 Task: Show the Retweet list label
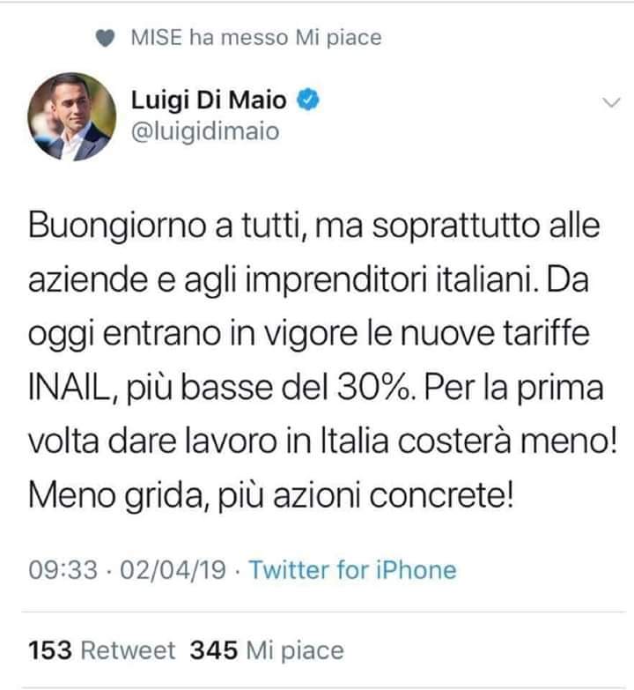[x=129, y=650]
